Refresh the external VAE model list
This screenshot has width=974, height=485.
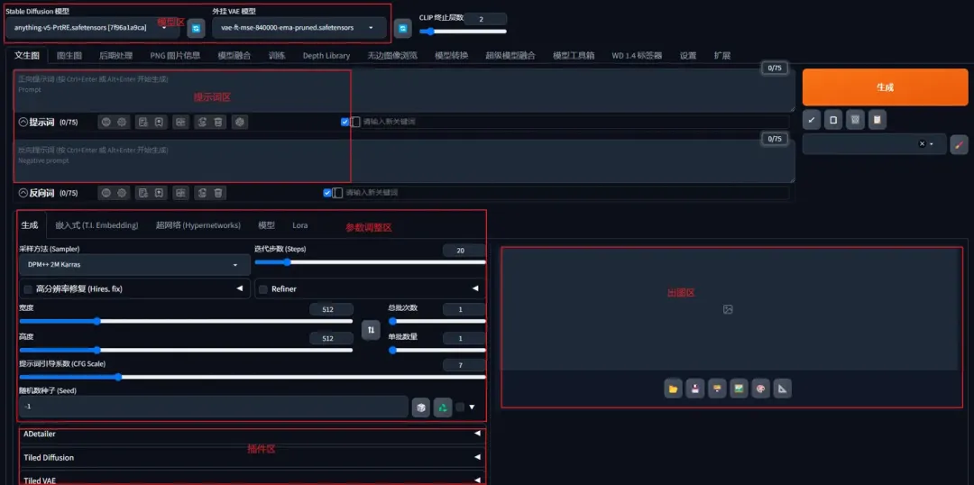(x=404, y=29)
